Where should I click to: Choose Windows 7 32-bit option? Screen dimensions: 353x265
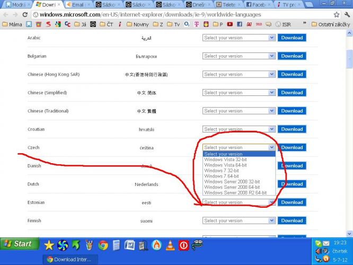point(239,171)
